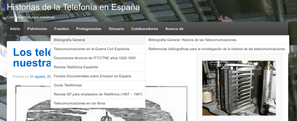This screenshot has width=297, height=121.
Task: Open the Acerca de menu
Action: [174, 29]
